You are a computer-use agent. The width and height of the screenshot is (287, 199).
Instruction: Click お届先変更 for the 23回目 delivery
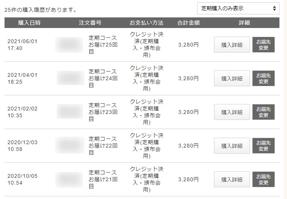click(264, 112)
